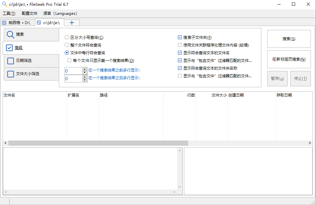Click the results list horizontal scrollbar thumb
The width and height of the screenshot is (316, 205).
coord(98,143)
